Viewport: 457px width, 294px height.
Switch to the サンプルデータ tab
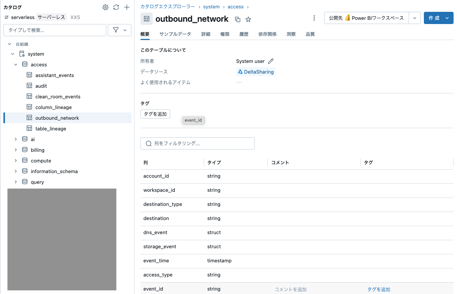point(175,34)
